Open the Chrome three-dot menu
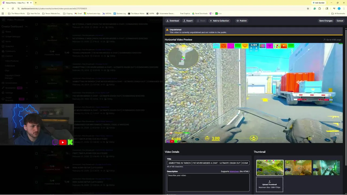347x195 pixels. [343, 8]
